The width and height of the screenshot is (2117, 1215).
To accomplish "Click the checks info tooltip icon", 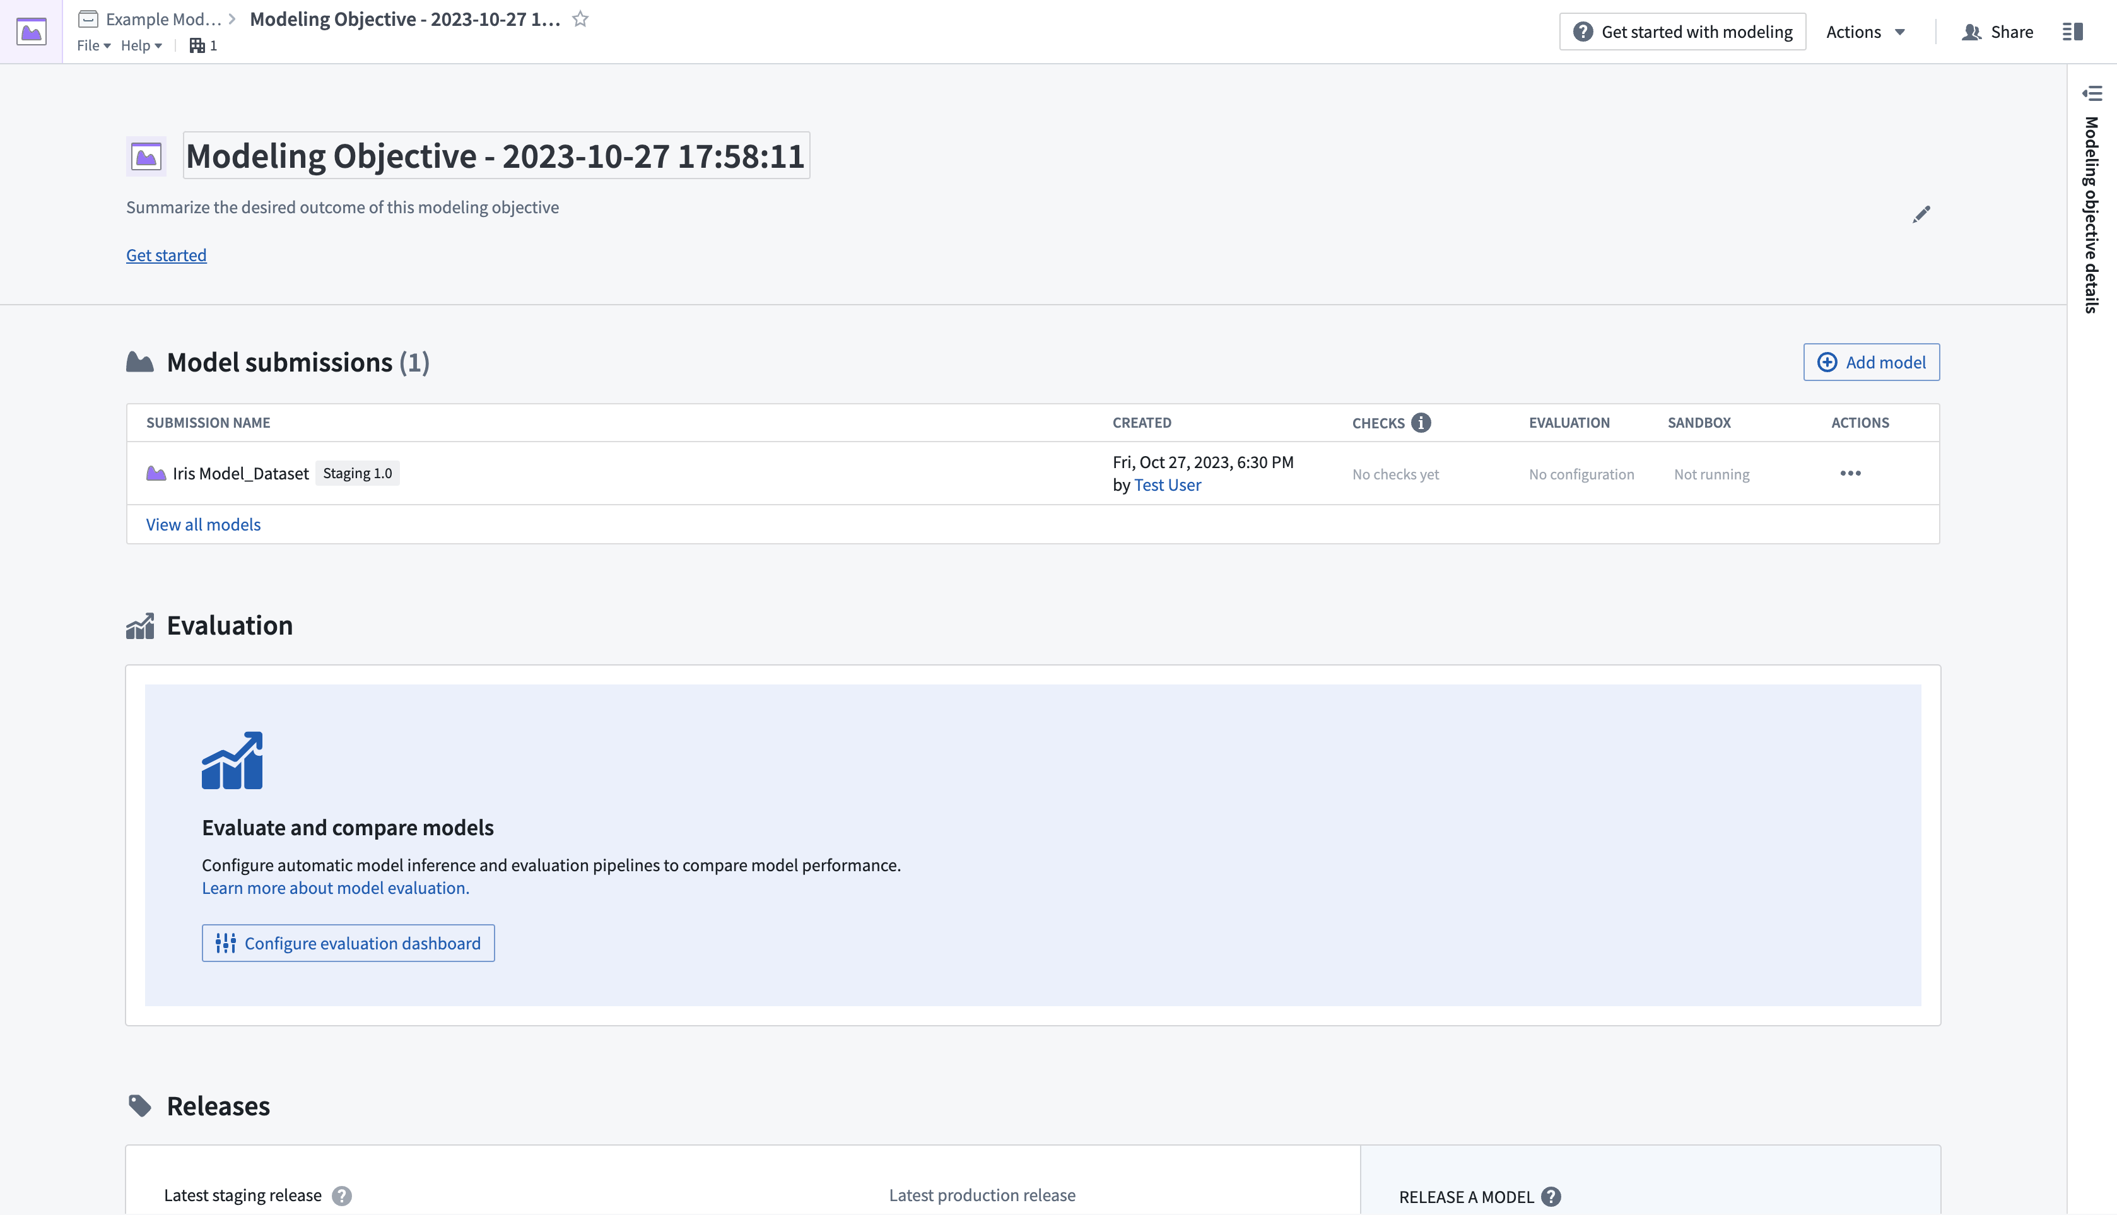I will [x=1421, y=423].
